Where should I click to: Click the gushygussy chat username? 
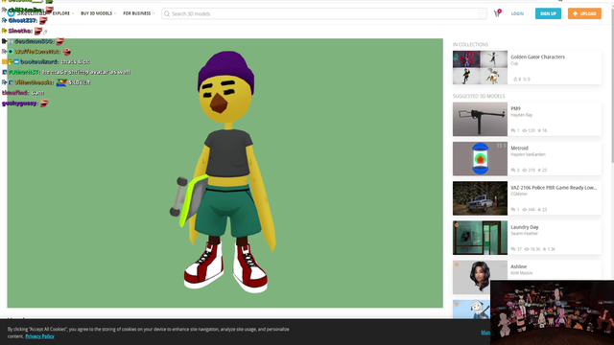19,103
